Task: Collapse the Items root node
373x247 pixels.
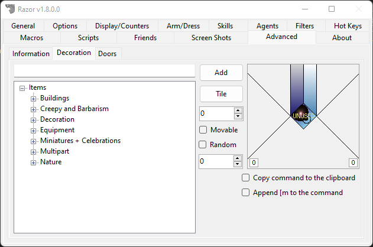Action: (22, 89)
